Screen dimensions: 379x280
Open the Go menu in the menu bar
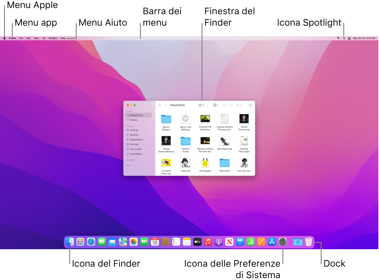(x=44, y=38)
